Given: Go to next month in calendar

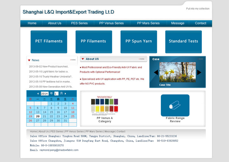Looking at the screenshot, I should tap(65, 94).
